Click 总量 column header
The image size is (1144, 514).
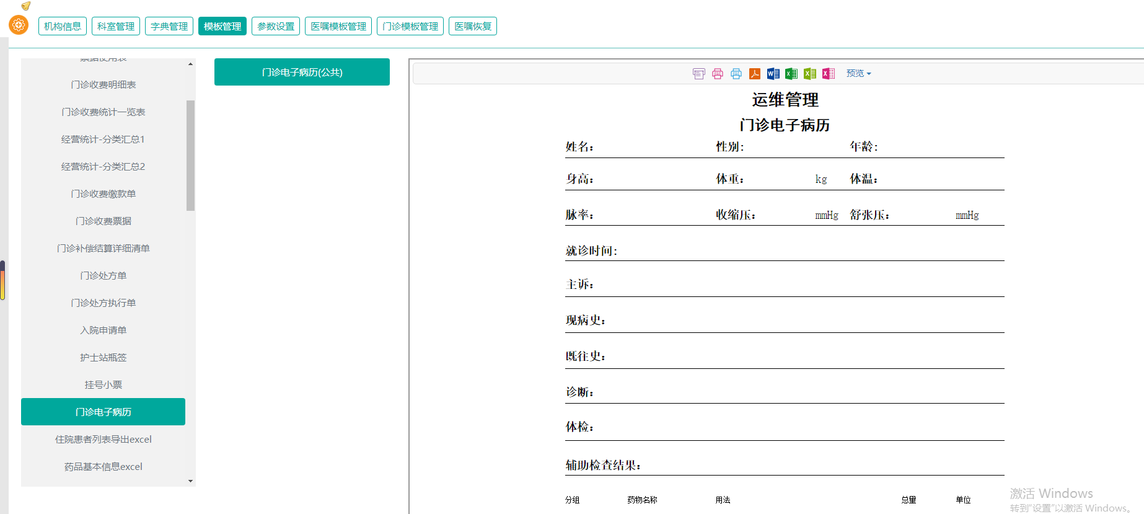(x=909, y=500)
